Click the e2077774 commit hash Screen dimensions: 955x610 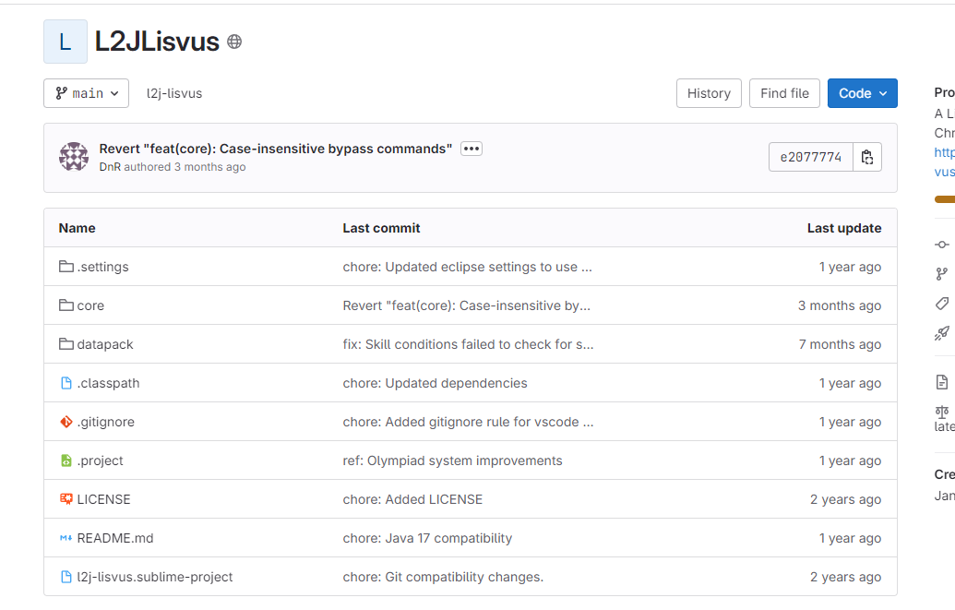pos(810,157)
